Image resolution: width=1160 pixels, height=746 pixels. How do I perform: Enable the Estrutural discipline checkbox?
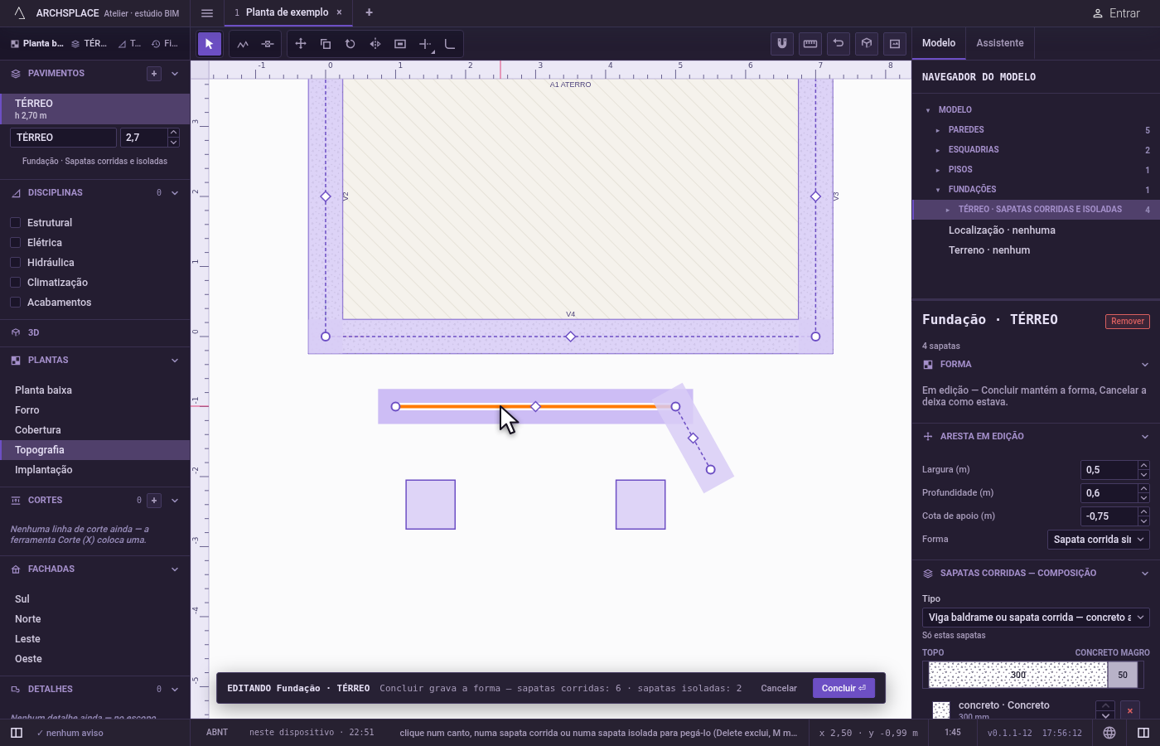coord(15,223)
